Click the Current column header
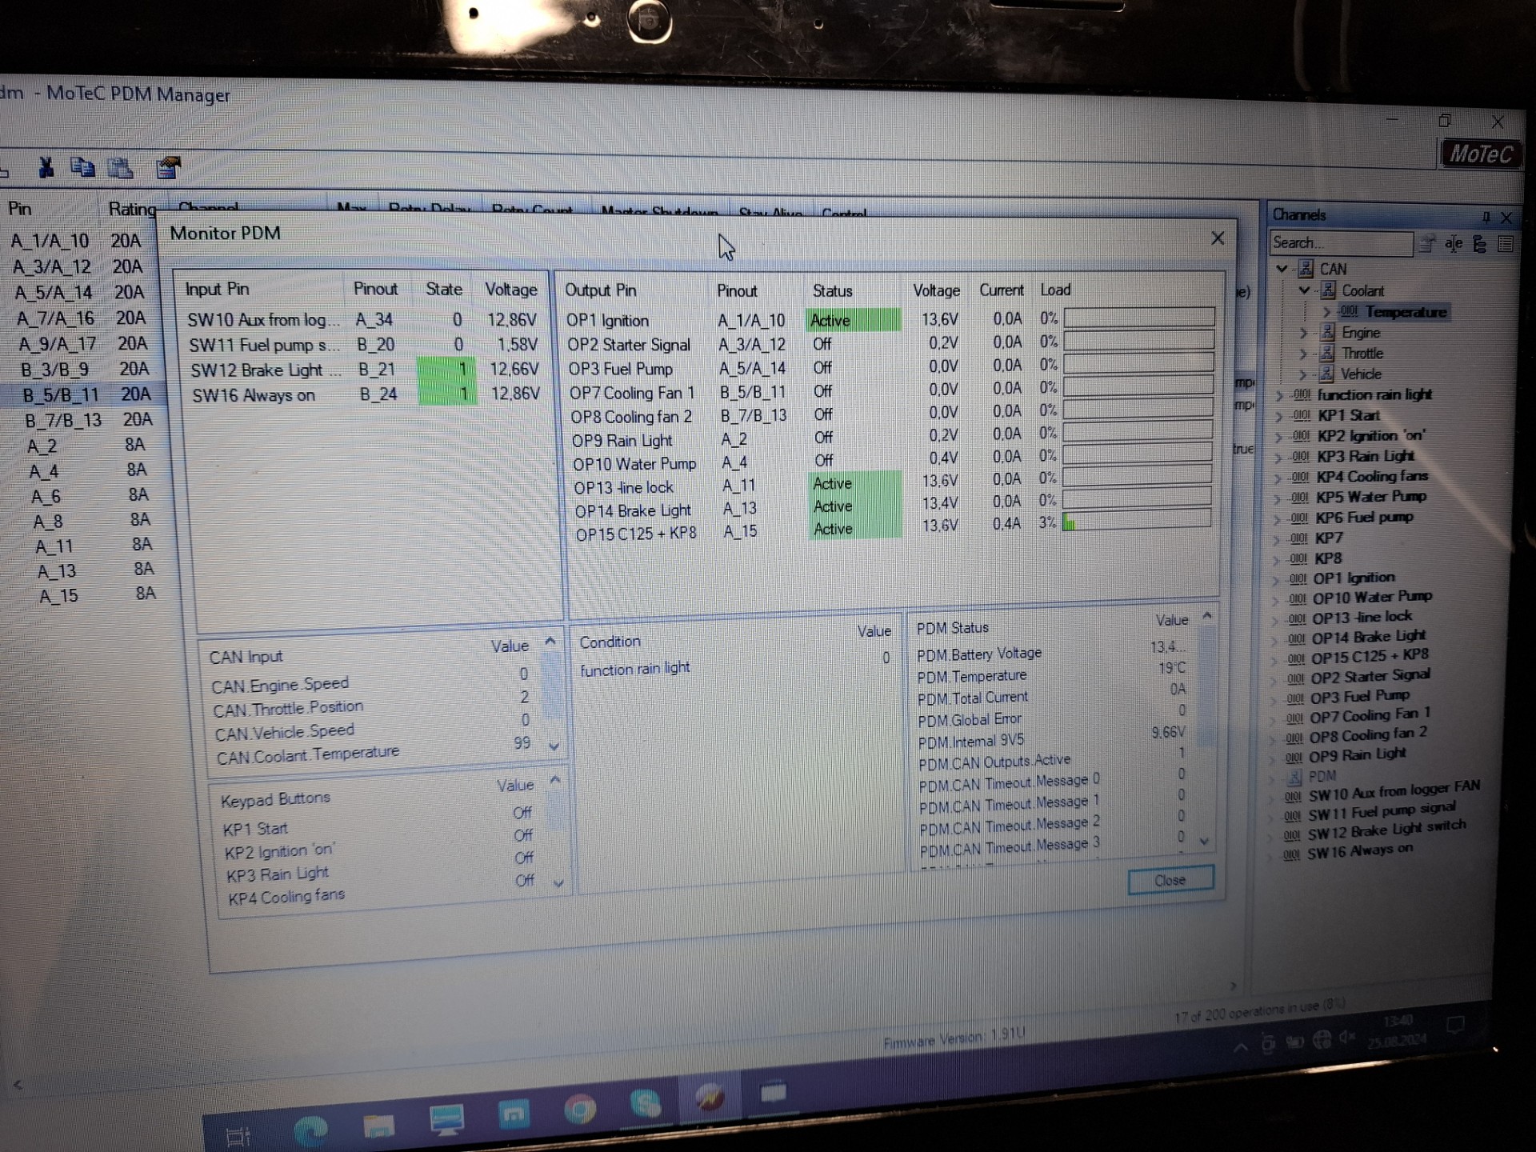The height and width of the screenshot is (1152, 1536). coord(1001,290)
